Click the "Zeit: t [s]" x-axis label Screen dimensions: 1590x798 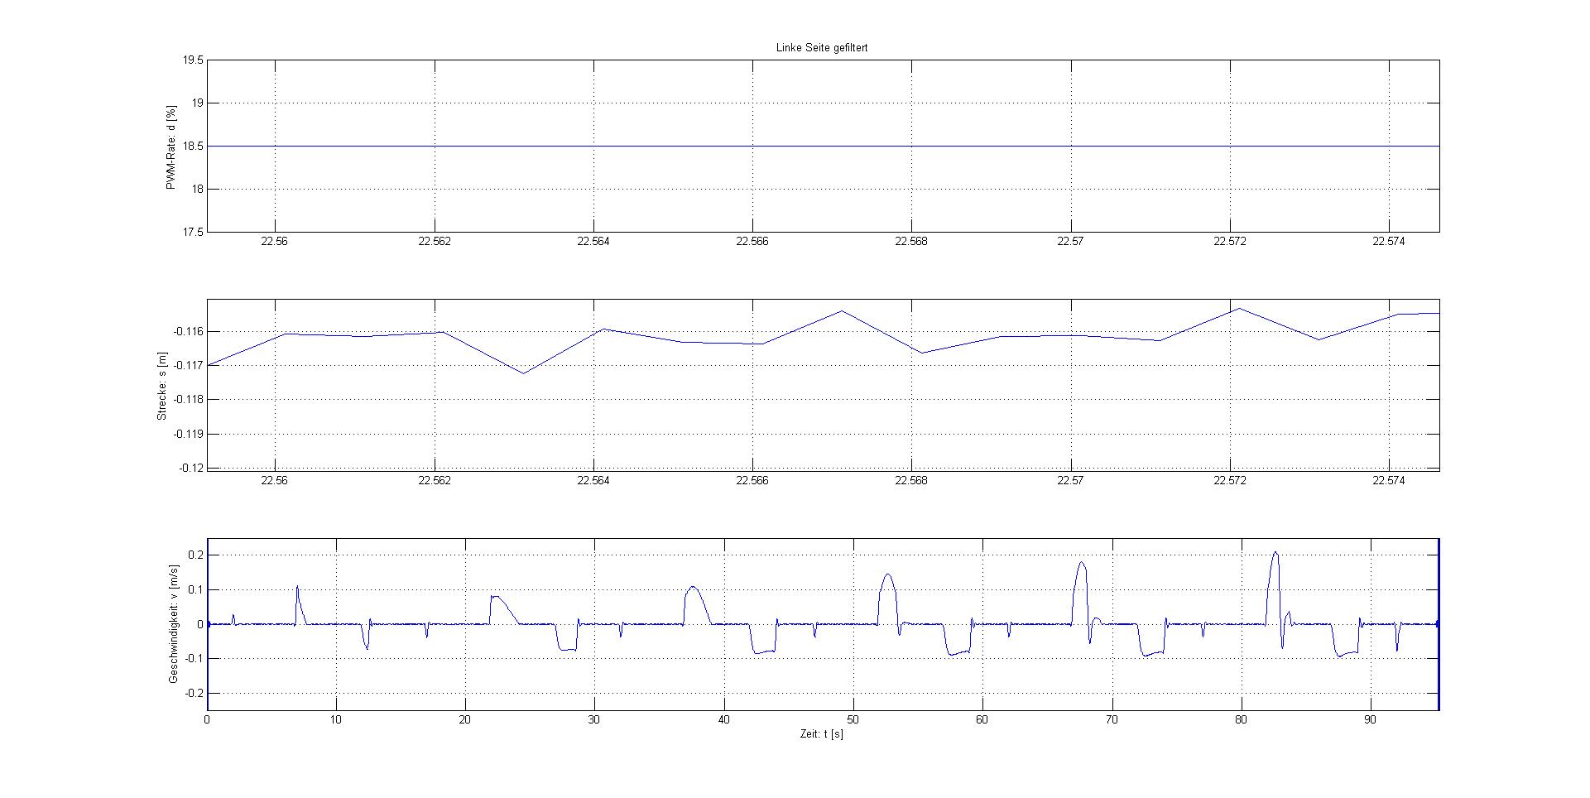pyautogui.click(x=821, y=734)
